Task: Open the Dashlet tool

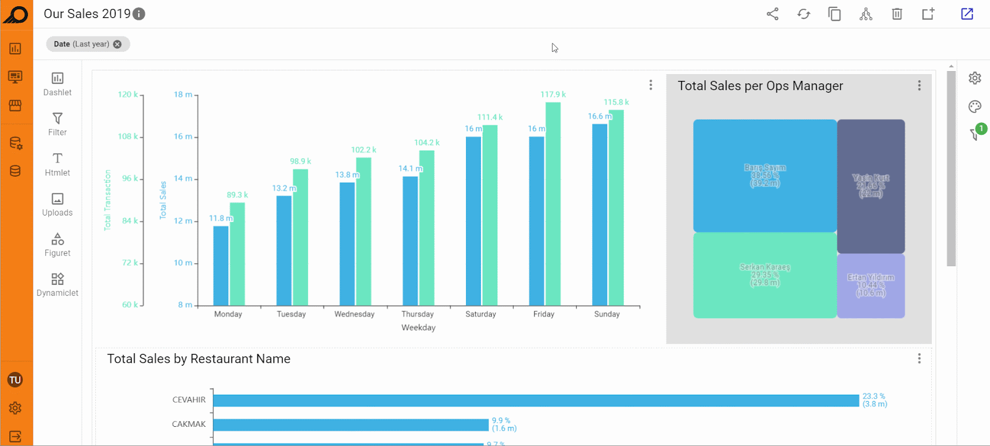Action: click(x=58, y=84)
